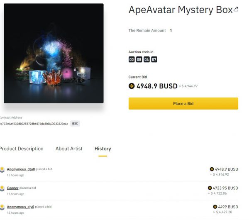249x220 pixels.
Task: Click the coin icon beside 4723.95 BUSD
Action: pos(210,188)
